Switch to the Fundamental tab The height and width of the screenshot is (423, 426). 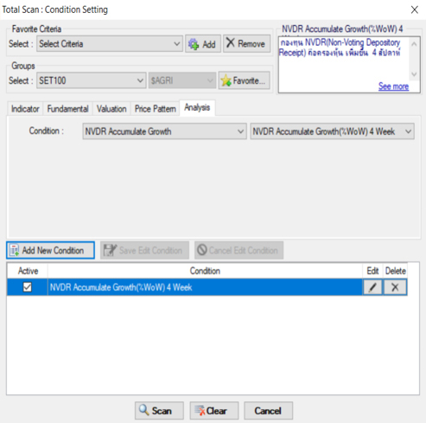click(67, 109)
